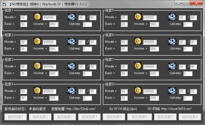The width and height of the screenshot is (205, 125).
Task: Focus the Basic field for 玩家6
Action: [124, 49]
